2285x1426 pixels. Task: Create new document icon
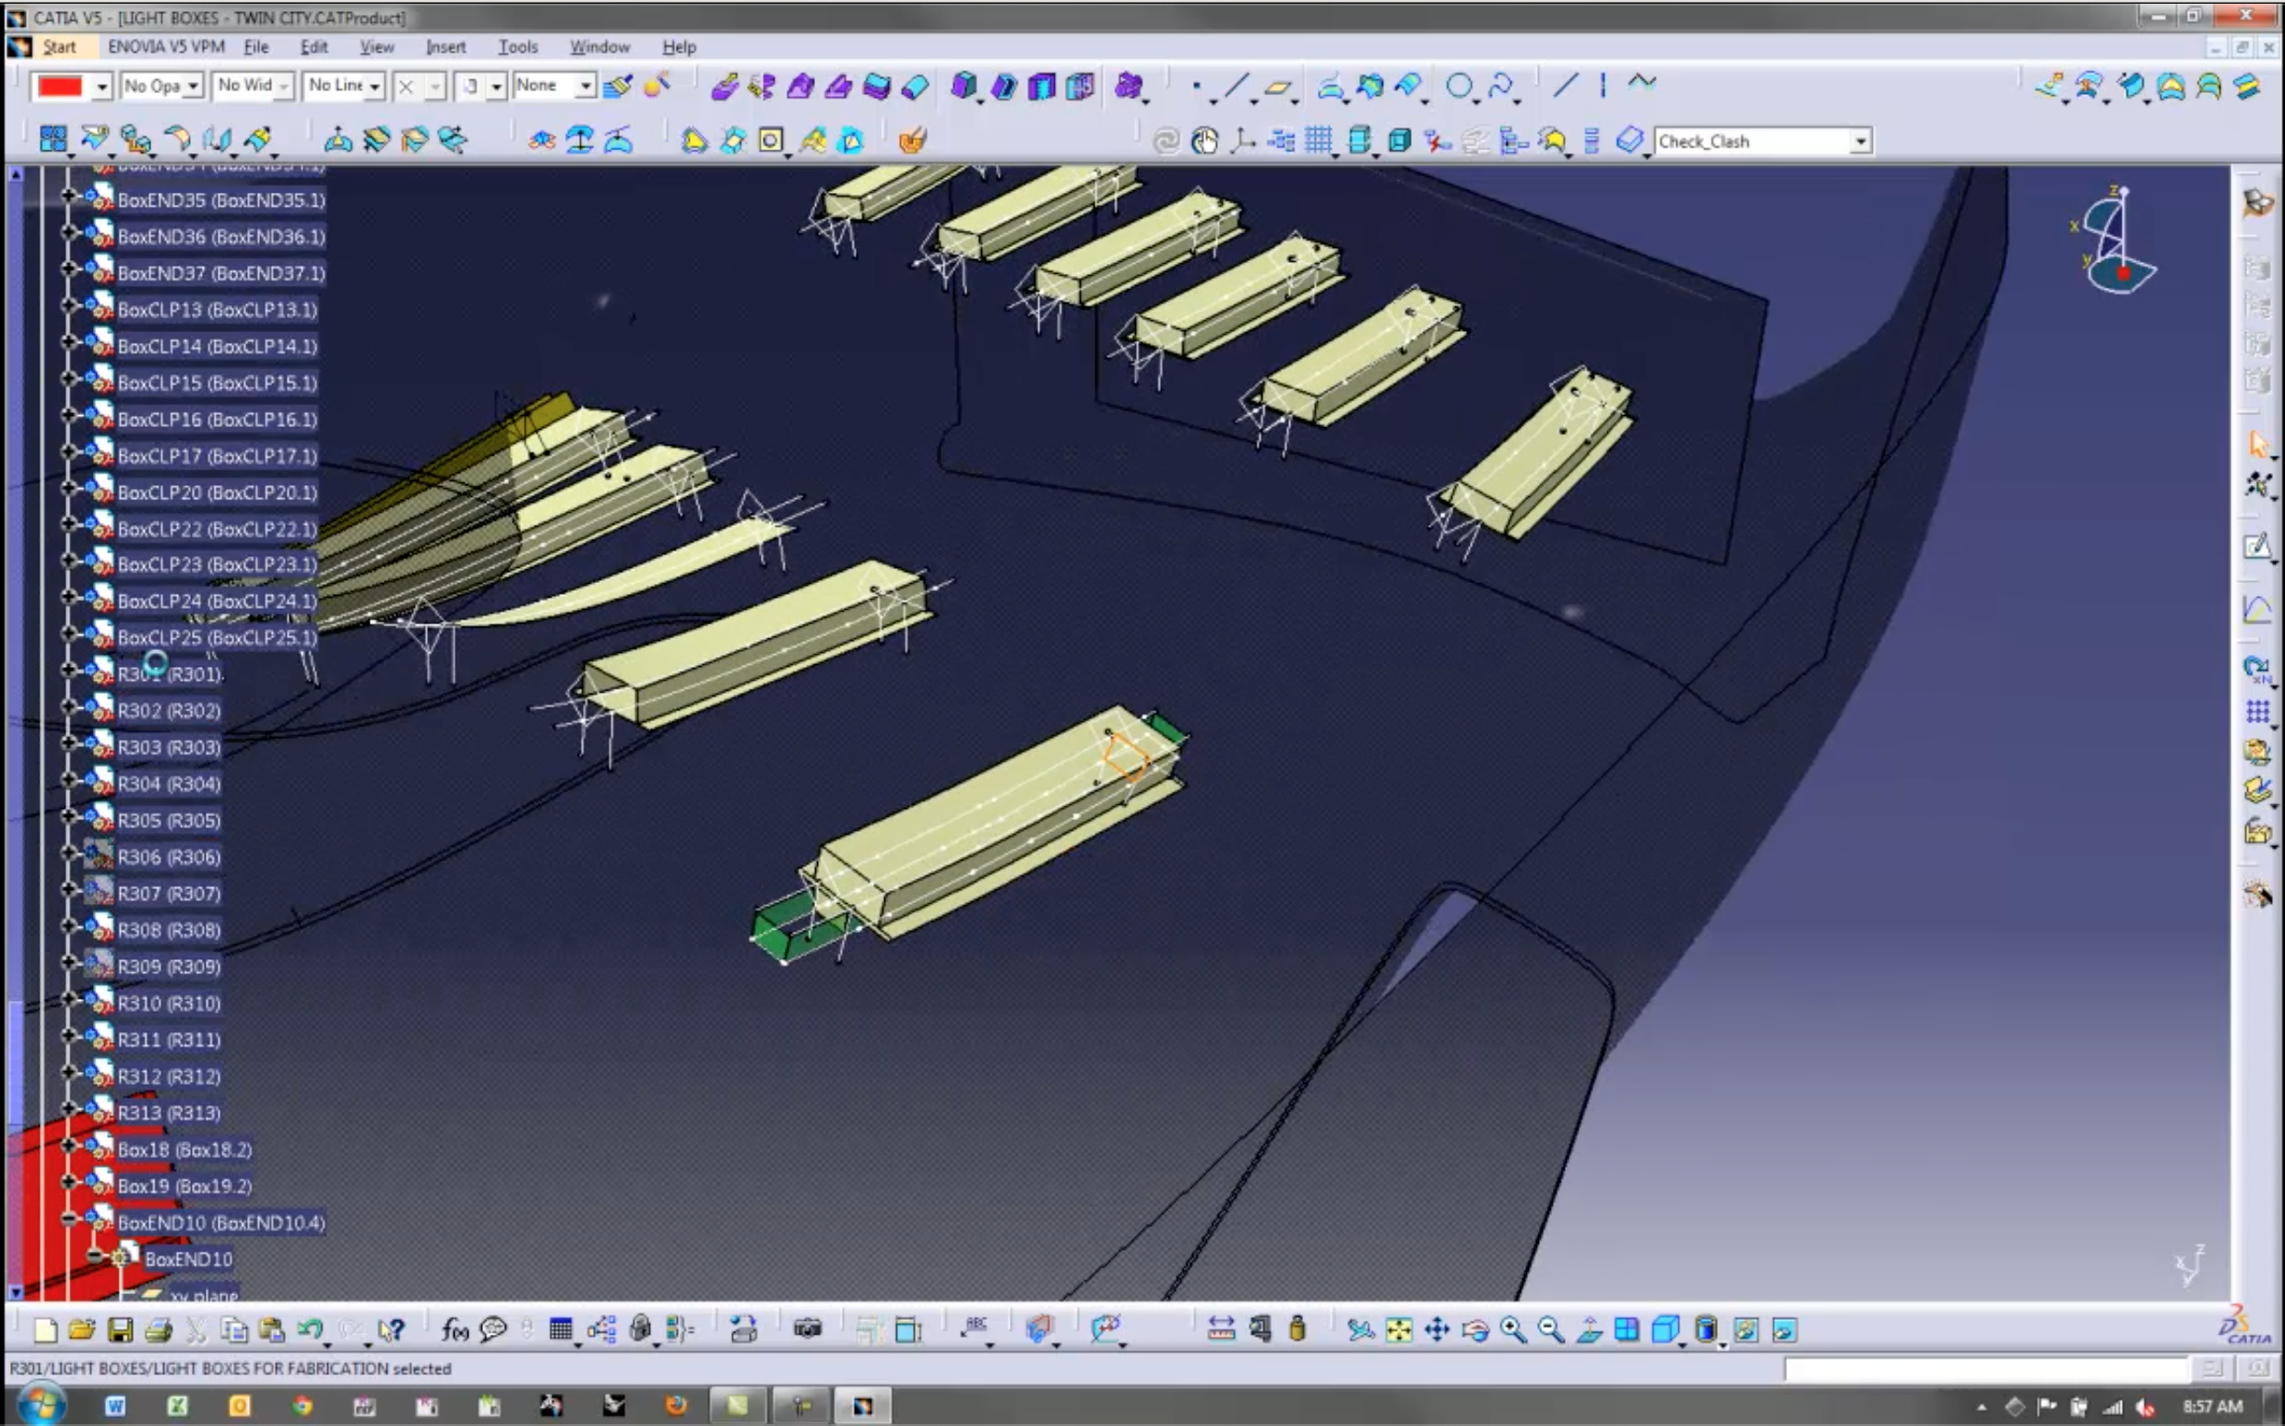click(45, 1330)
